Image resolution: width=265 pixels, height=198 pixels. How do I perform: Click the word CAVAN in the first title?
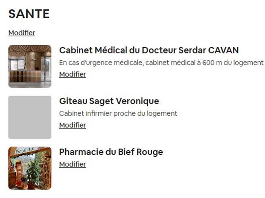pyautogui.click(x=223, y=50)
